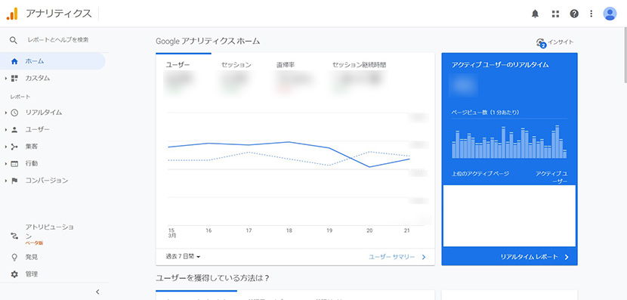Open the three-dot more options menu
This screenshot has width=627, height=300.
591,14
